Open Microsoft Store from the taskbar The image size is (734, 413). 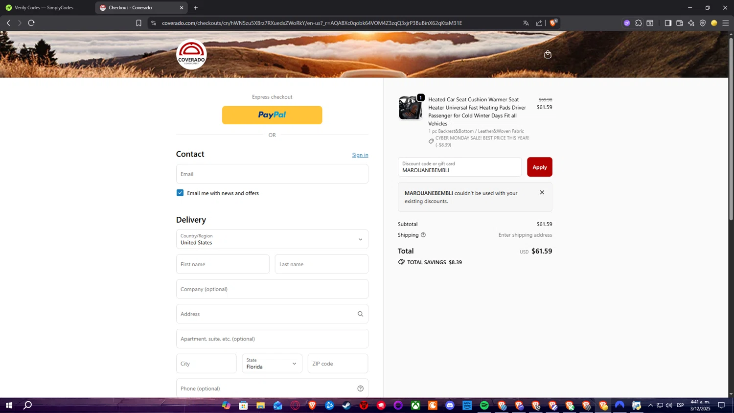[243, 405]
